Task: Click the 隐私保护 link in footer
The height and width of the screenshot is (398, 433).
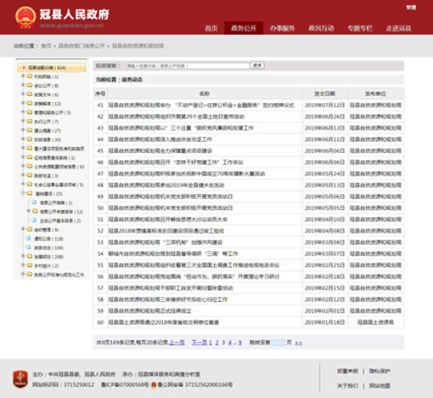Action: coord(380,371)
